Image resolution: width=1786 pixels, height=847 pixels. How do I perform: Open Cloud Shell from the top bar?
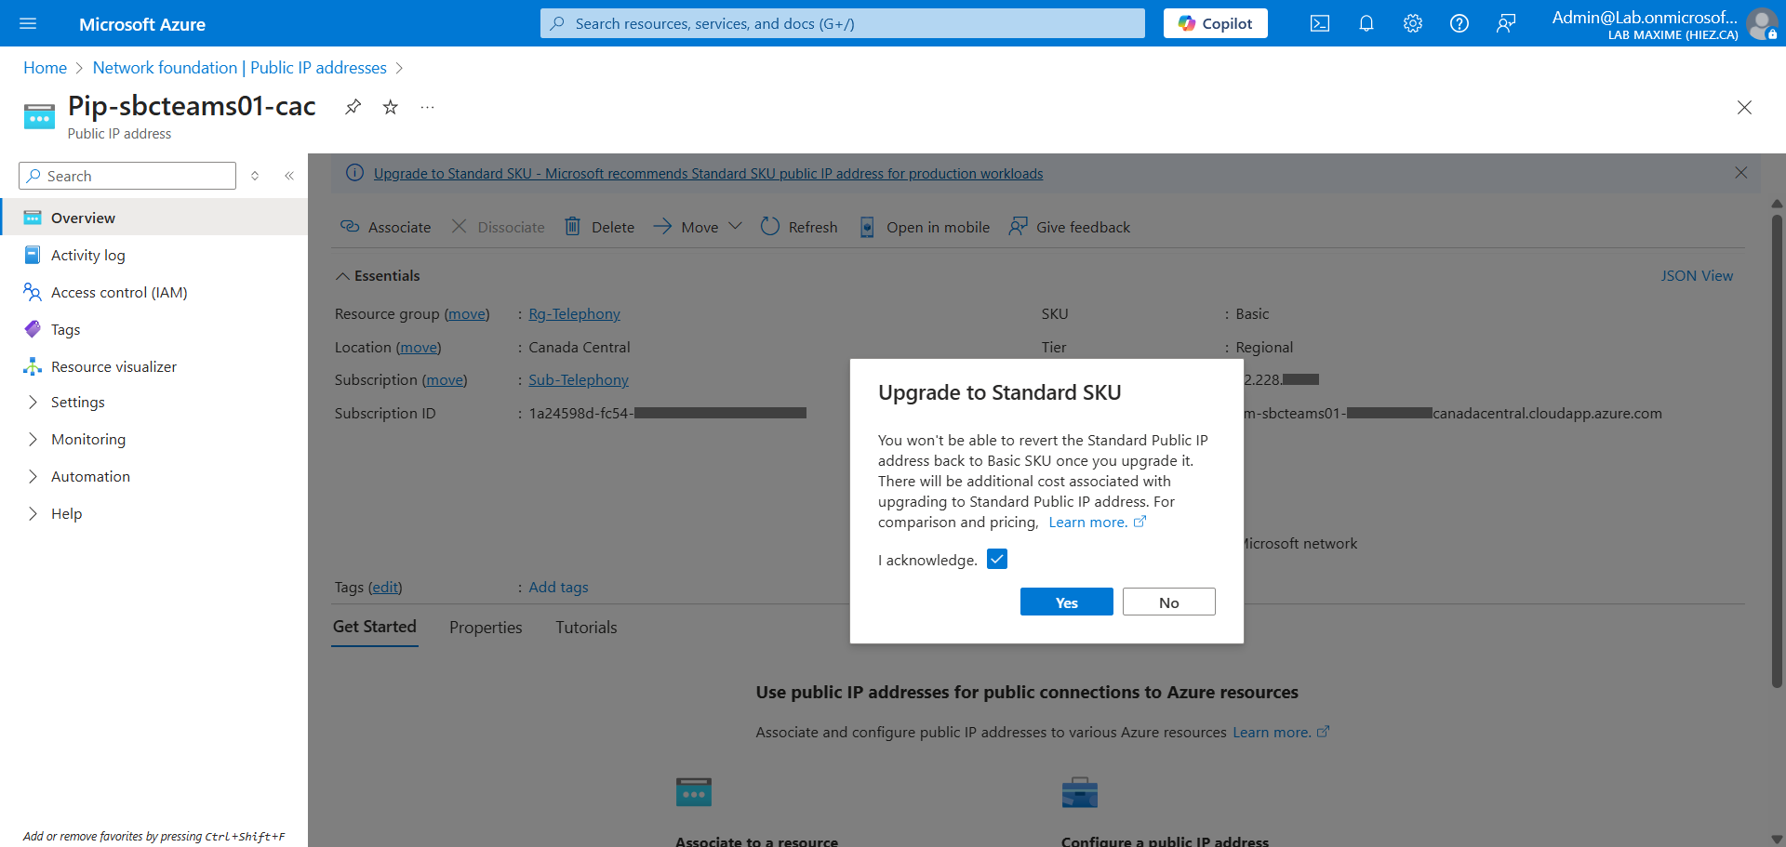tap(1319, 24)
